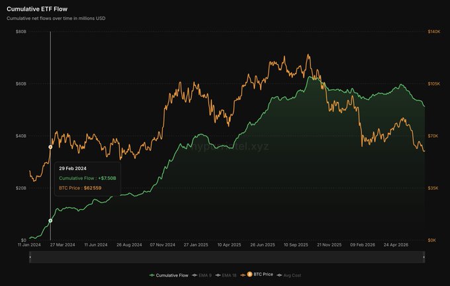This screenshot has width=450, height=286.
Task: Toggle the Cumulative Flow legend series
Action: point(169,275)
